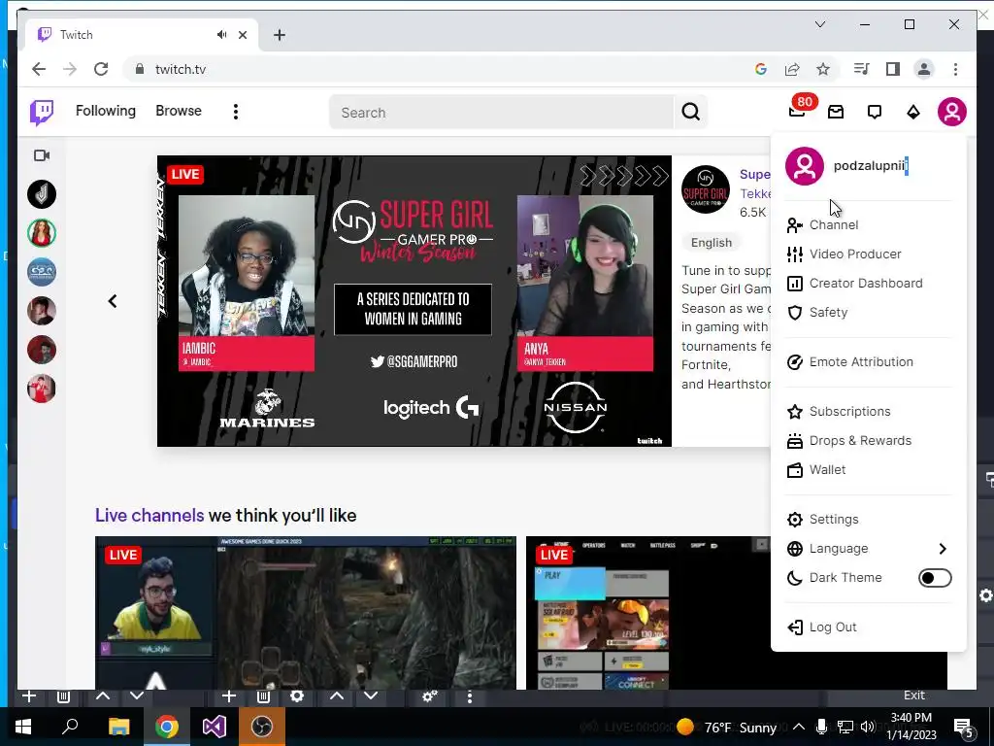
Task: Open the Chrome tab search dropdown chevron
Action: click(819, 24)
